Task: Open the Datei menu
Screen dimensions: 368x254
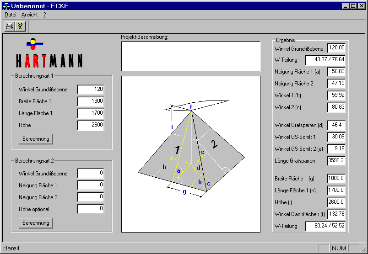Action: pyautogui.click(x=10, y=15)
